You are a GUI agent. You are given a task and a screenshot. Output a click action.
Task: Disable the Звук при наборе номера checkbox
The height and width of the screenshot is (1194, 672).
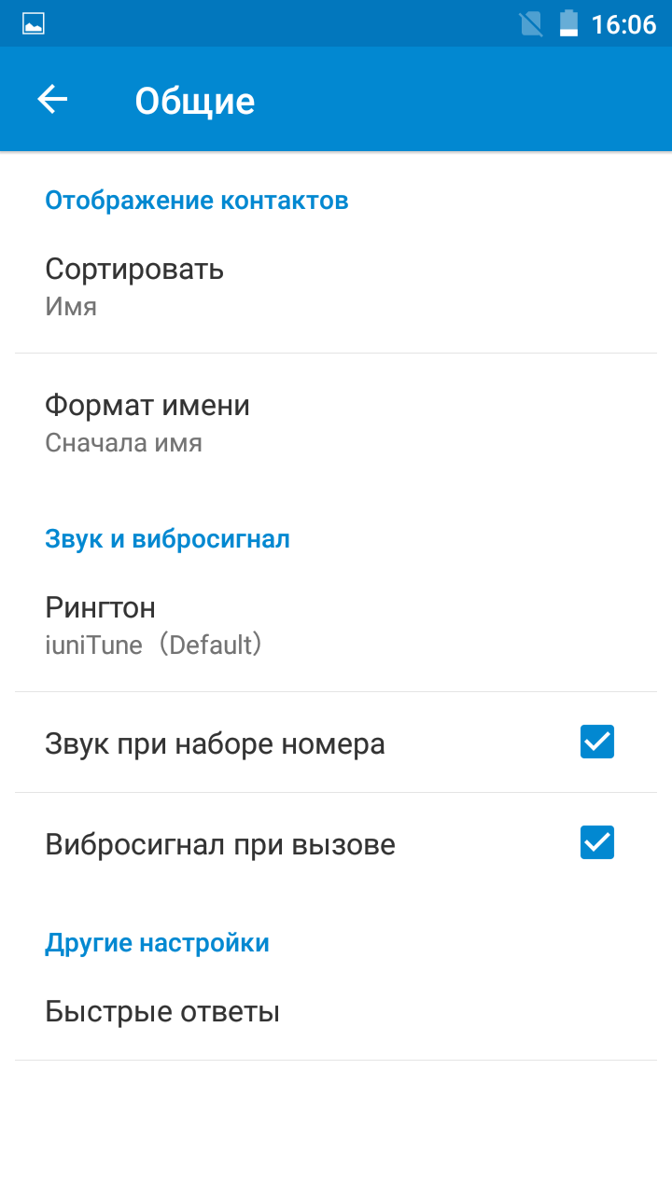click(x=597, y=742)
